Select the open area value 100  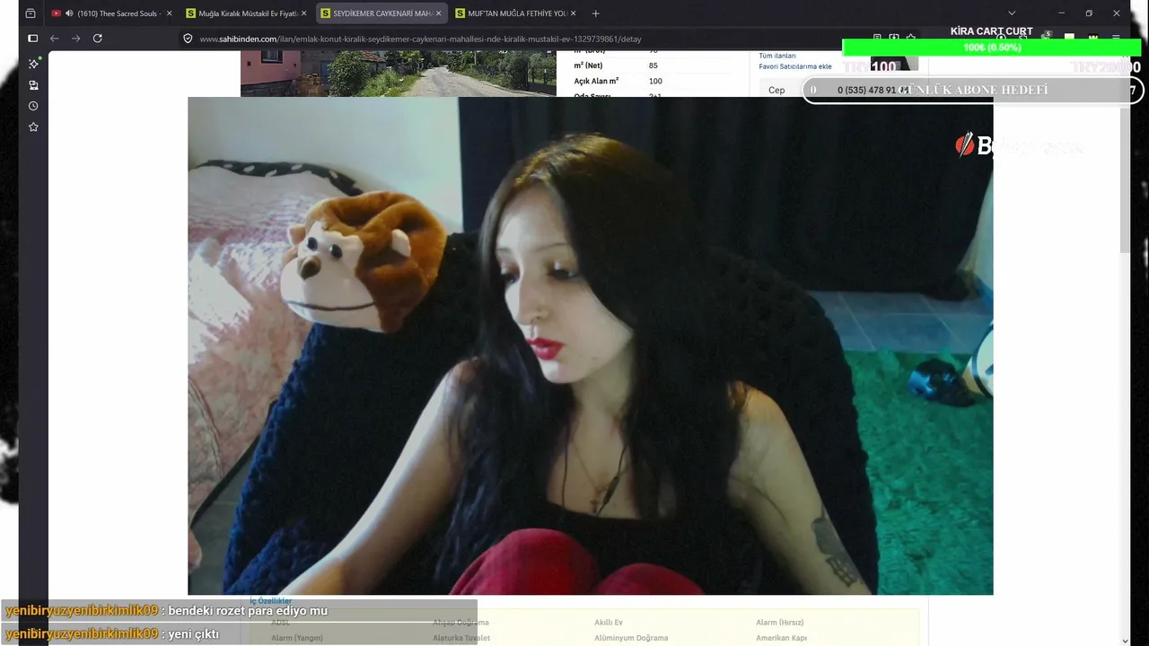[655, 82]
